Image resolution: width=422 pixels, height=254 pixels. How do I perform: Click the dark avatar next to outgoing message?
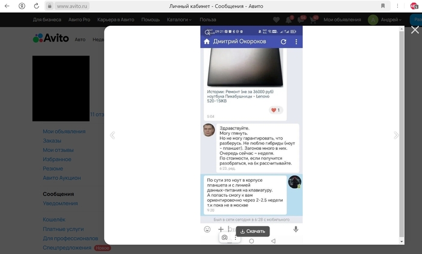tap(295, 182)
